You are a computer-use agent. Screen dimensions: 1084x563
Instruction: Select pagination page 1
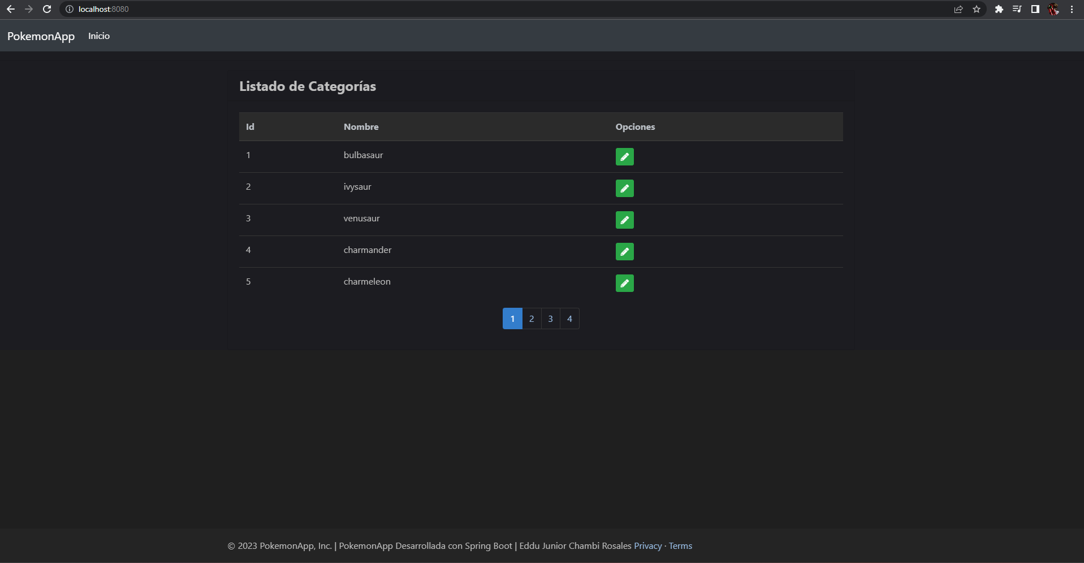(512, 318)
